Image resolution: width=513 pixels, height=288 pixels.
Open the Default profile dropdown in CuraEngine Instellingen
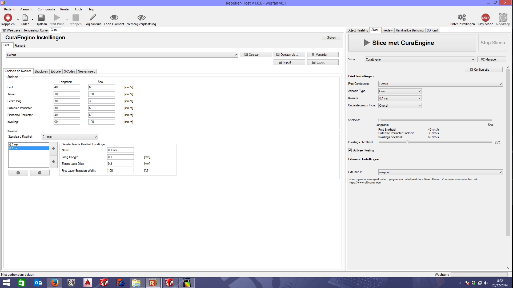pyautogui.click(x=122, y=55)
